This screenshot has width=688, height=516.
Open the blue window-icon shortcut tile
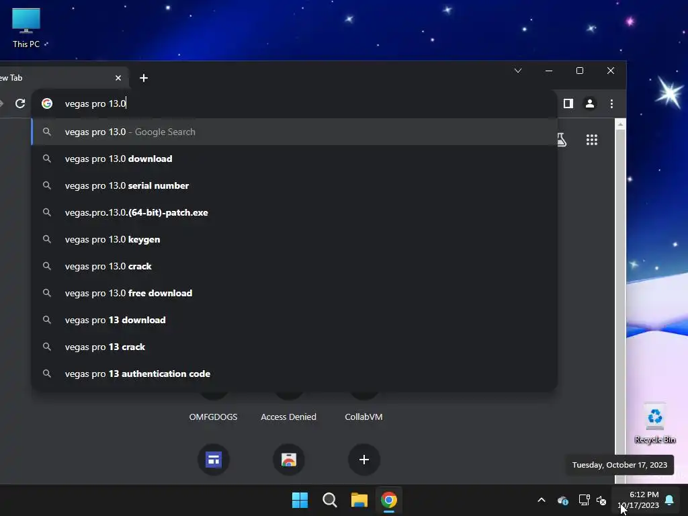pyautogui.click(x=214, y=460)
